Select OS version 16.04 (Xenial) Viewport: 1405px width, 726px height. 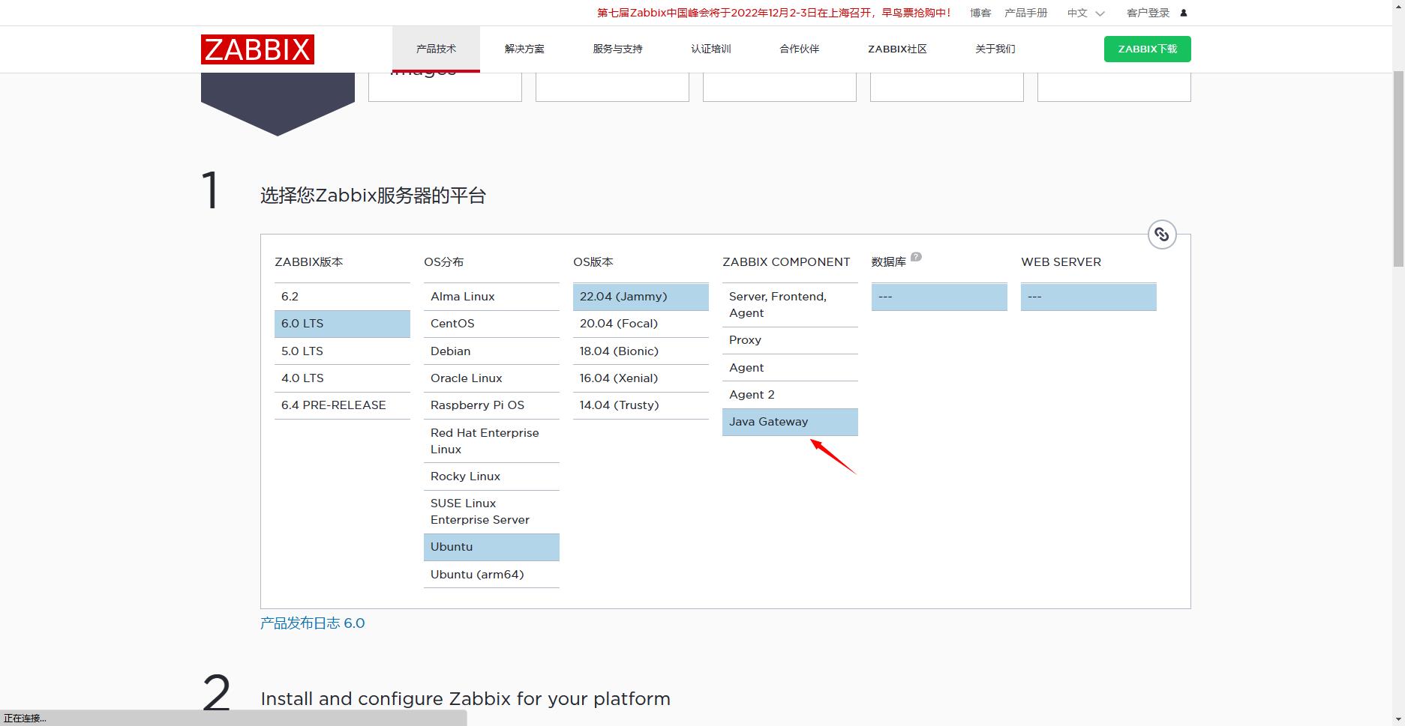[x=641, y=378]
